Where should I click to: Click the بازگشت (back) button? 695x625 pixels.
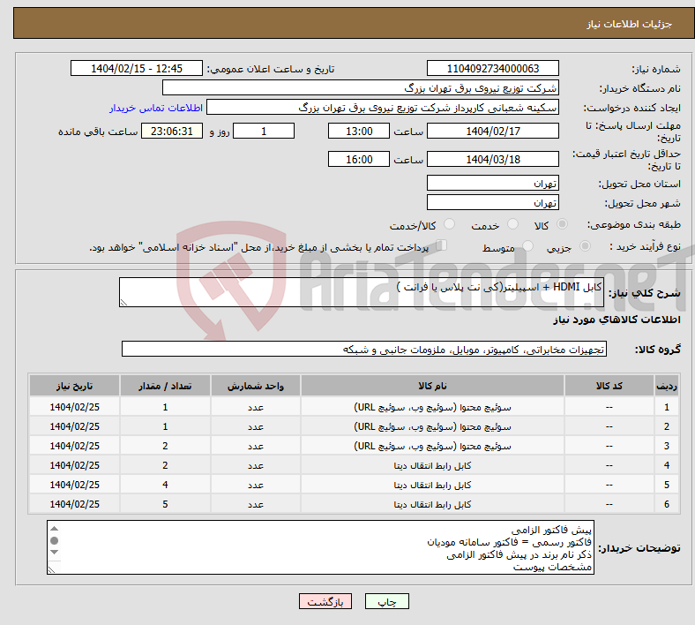(x=325, y=601)
